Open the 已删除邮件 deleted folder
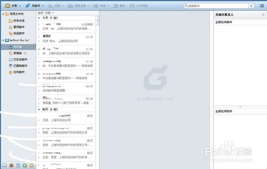267x169 pixels. (x=18, y=66)
